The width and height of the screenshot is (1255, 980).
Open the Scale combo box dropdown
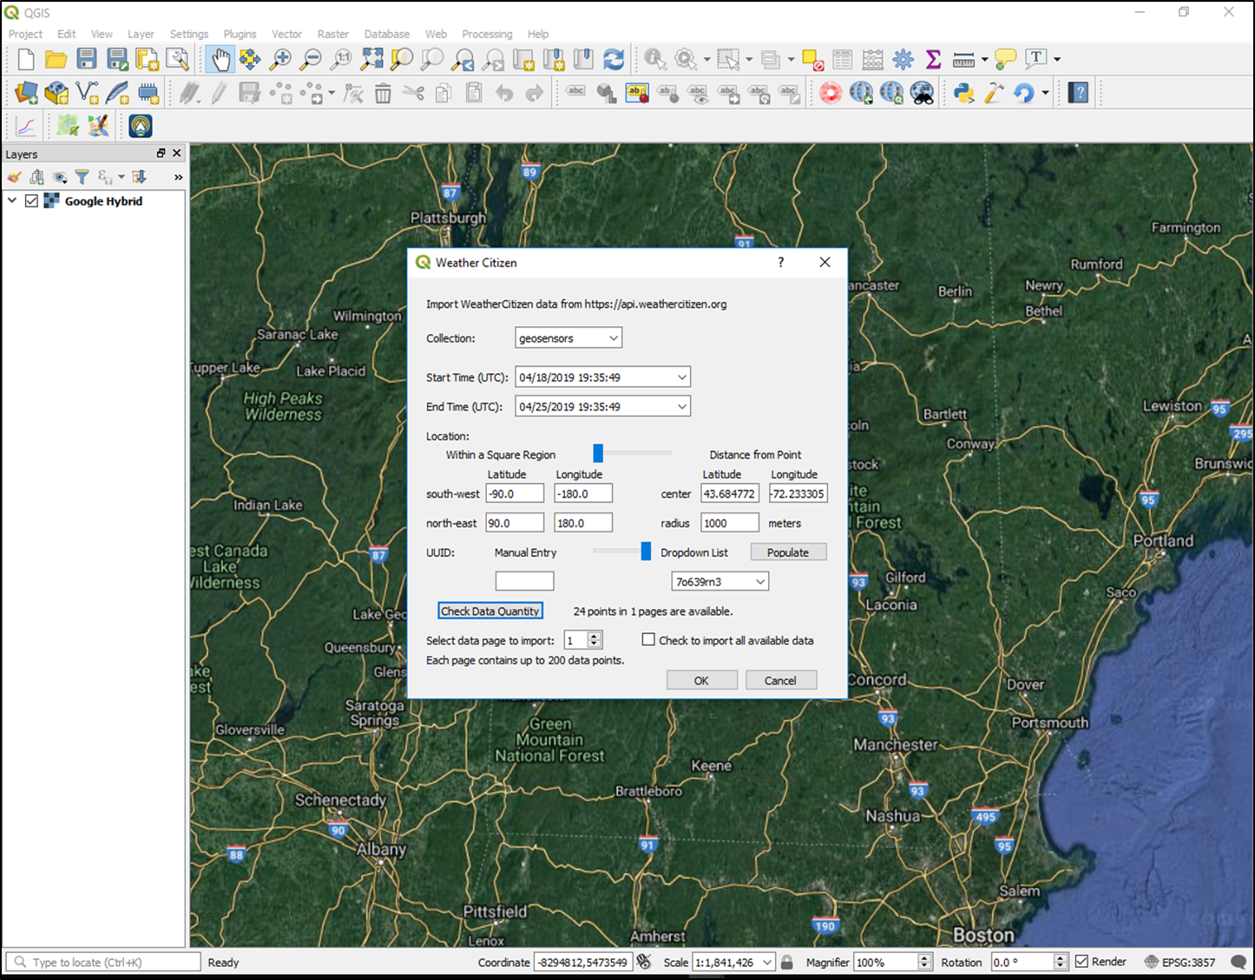[767, 962]
